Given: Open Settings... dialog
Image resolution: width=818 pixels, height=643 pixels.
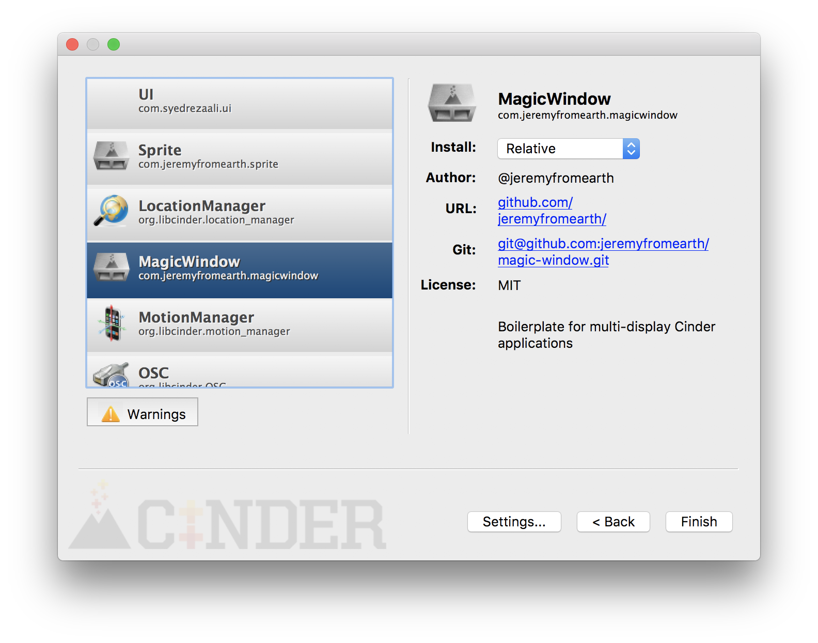Looking at the screenshot, I should coord(514,522).
